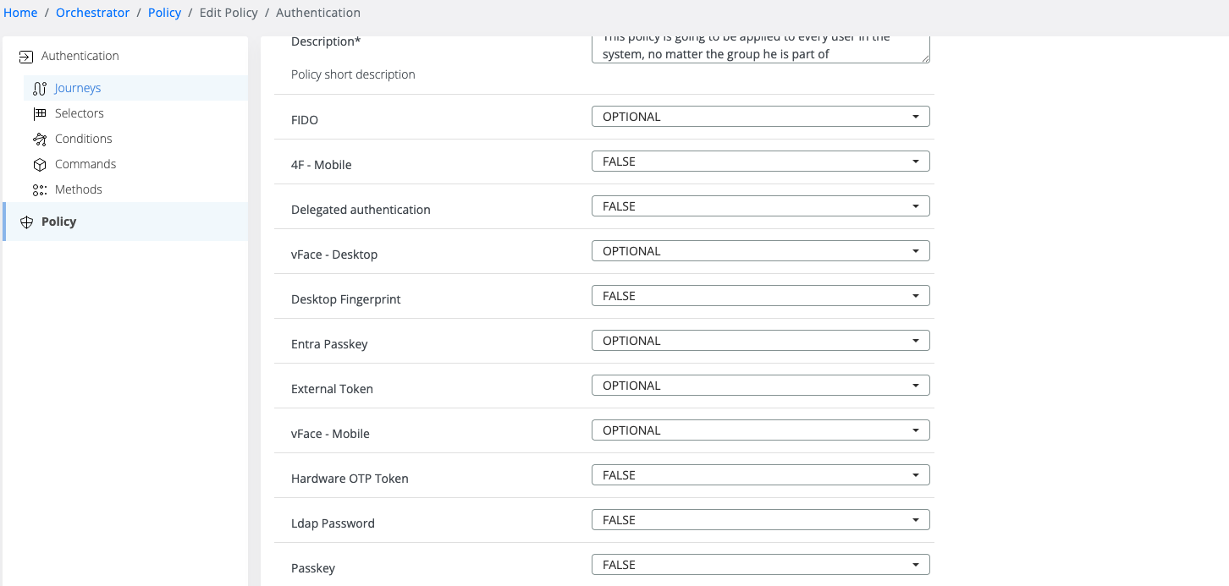Viewport: 1229px width, 586px height.
Task: Click the Conditions icon in sidebar
Action: click(x=39, y=139)
